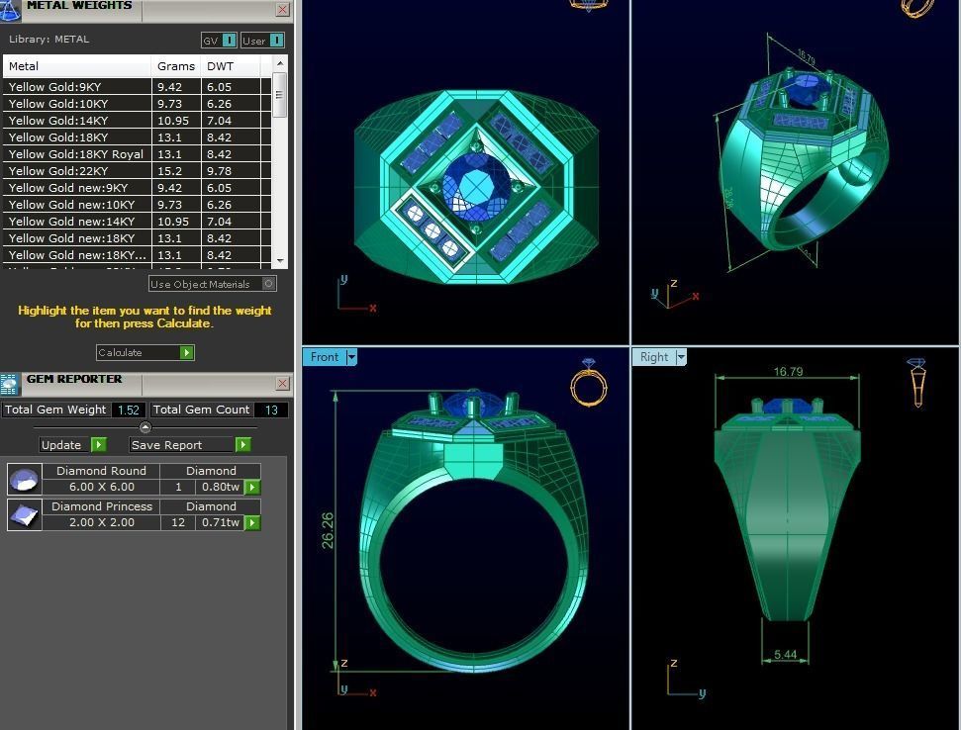Select Yellow Gold new:10KY row
The image size is (961, 730).
coord(138,205)
